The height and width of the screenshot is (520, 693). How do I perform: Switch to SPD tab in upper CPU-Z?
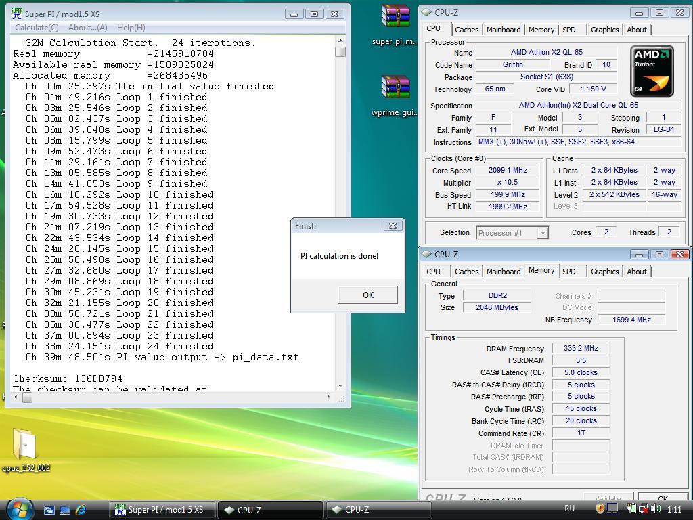coord(568,30)
